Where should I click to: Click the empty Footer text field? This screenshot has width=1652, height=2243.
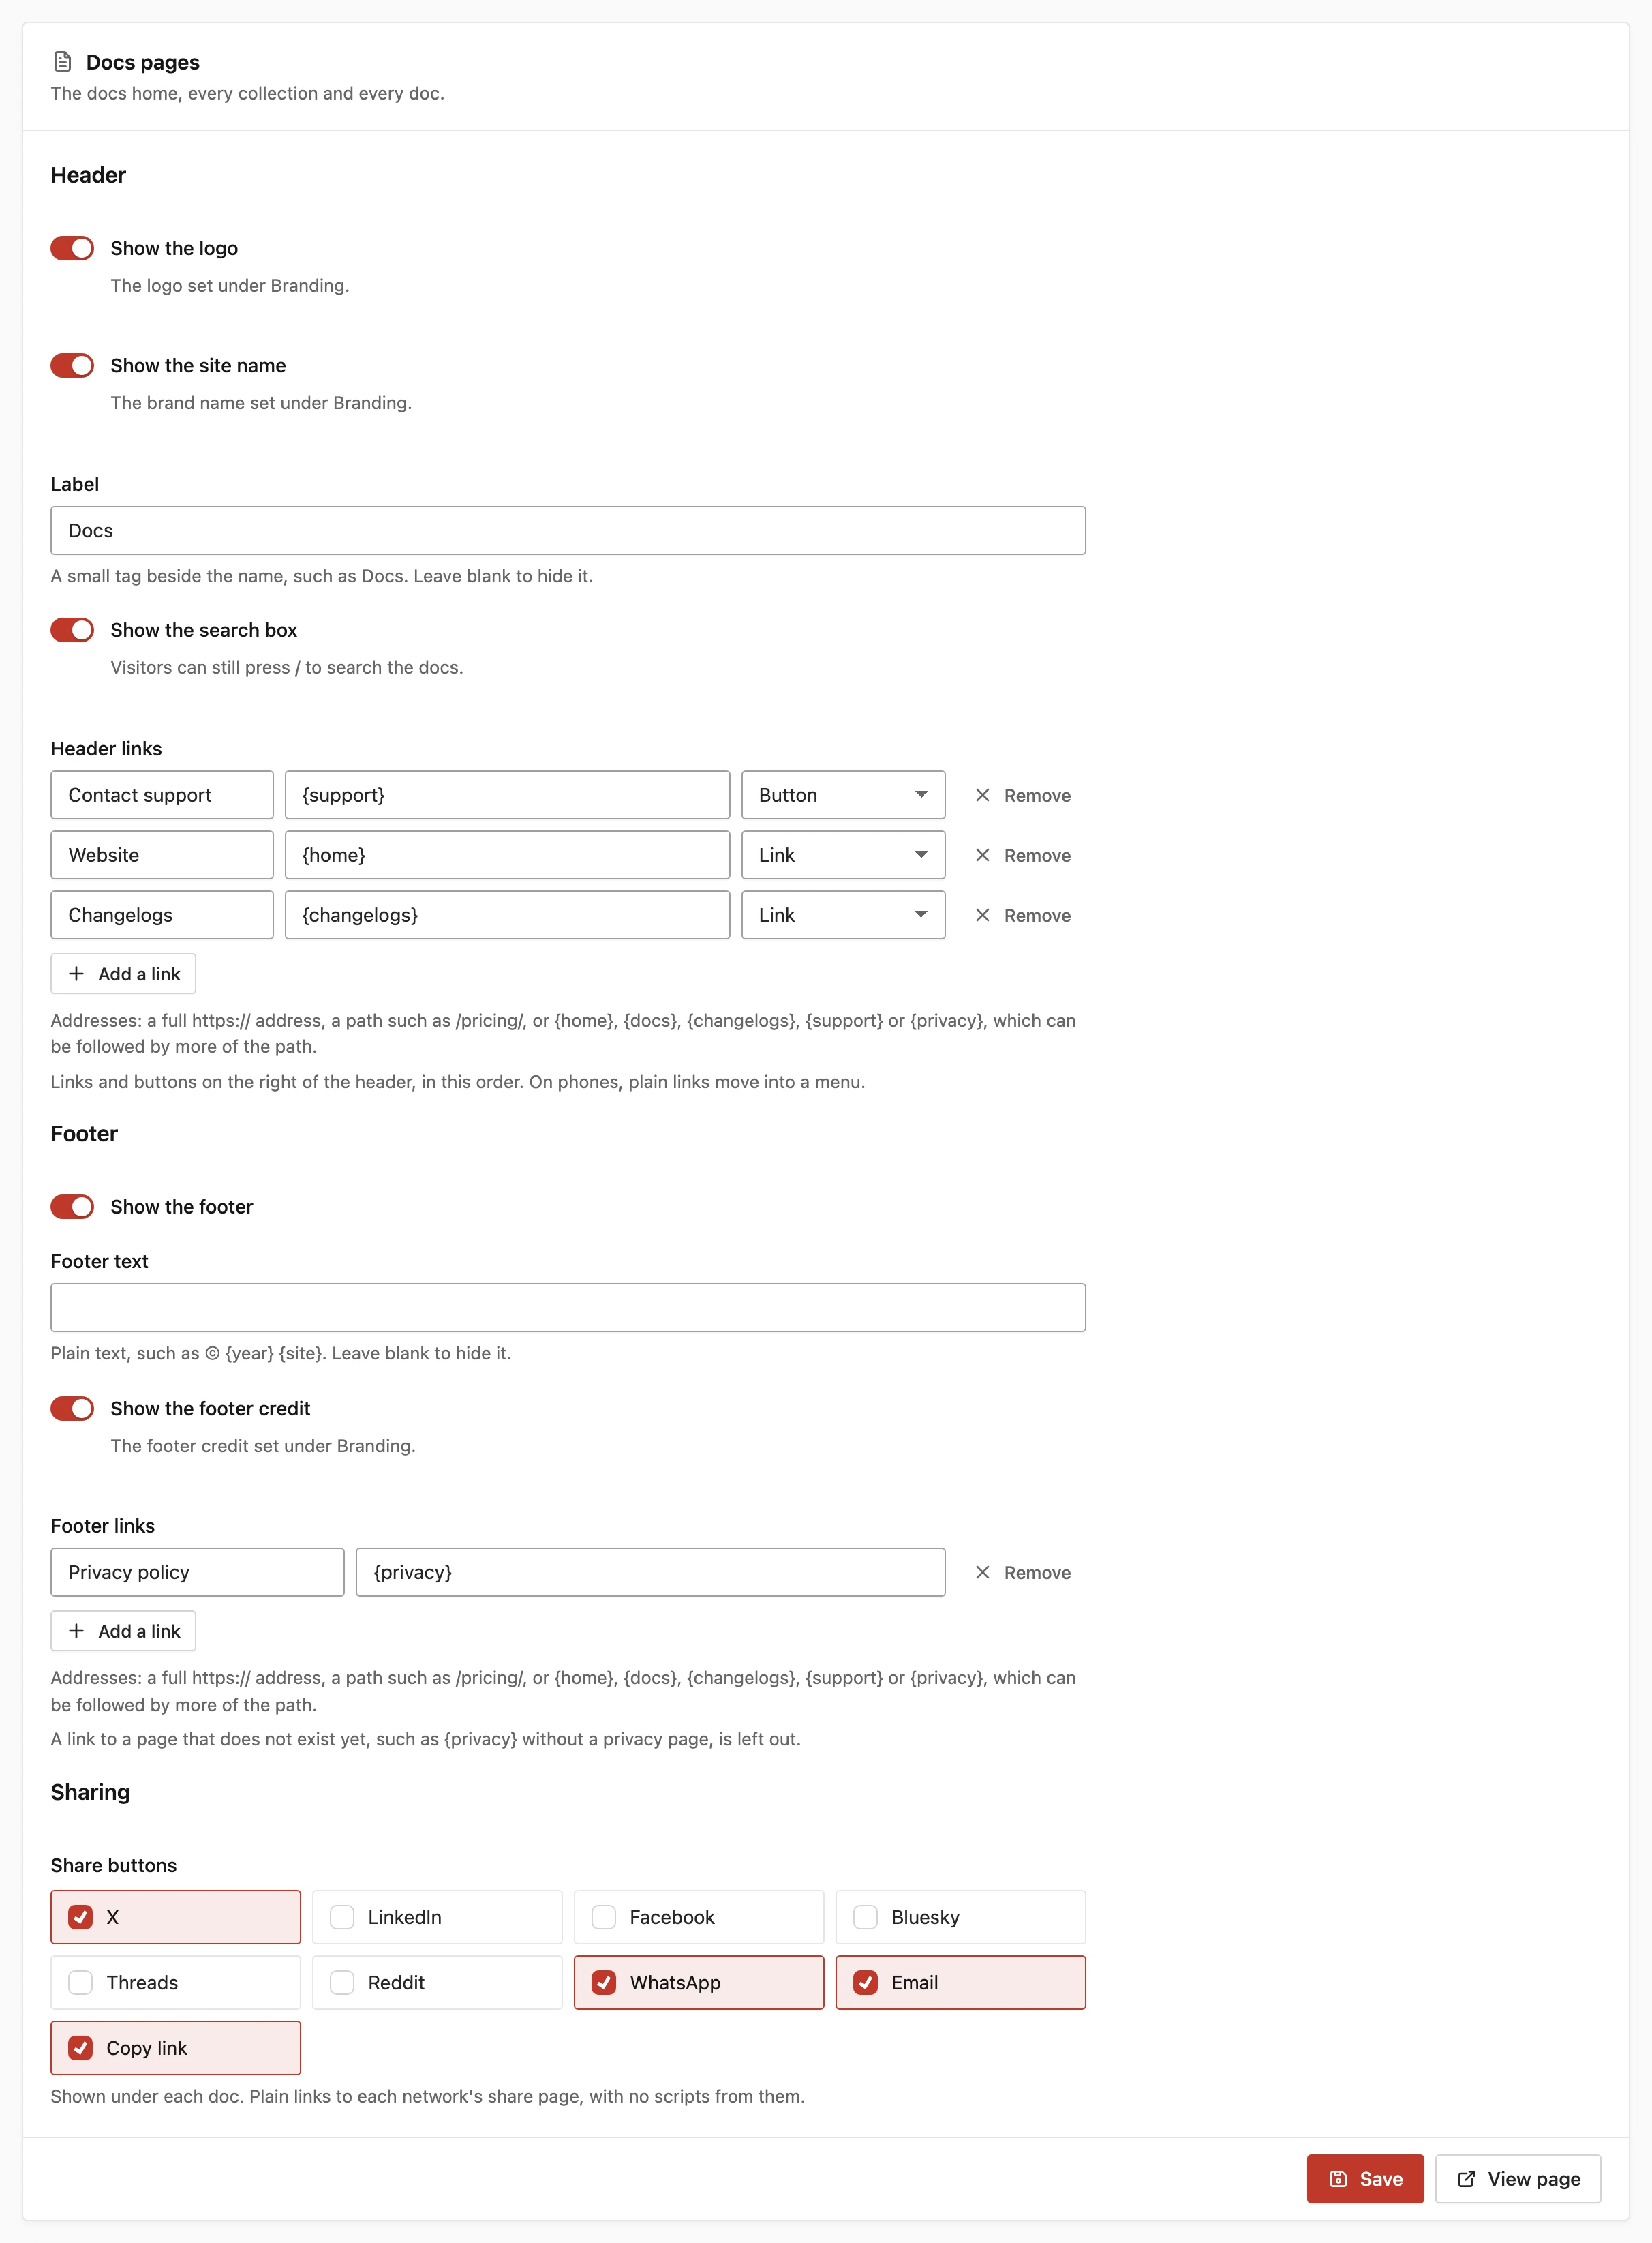[x=568, y=1308]
